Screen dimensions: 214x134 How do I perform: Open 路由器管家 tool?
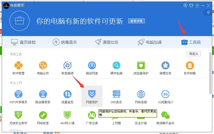43,97
